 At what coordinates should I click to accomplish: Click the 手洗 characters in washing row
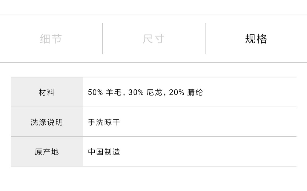96,122
